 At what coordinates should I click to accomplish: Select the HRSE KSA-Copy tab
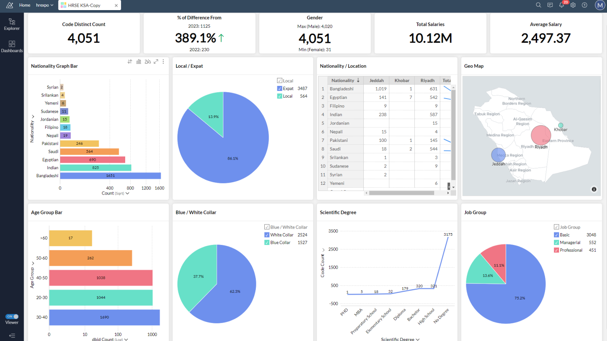[89, 5]
